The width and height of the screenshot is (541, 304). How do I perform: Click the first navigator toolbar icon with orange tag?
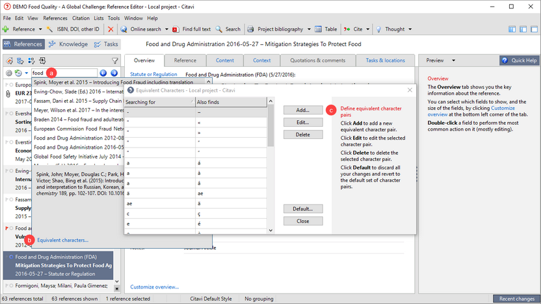tap(9, 61)
